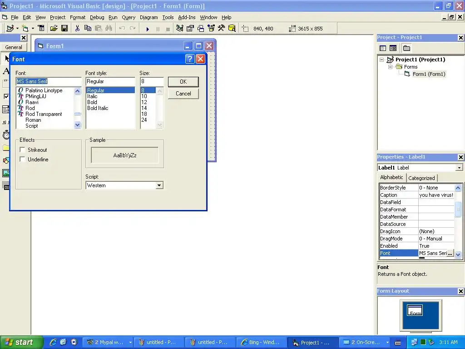Click View Object icon in Project panel
Screen dimensions: 465x349
tap(393, 48)
